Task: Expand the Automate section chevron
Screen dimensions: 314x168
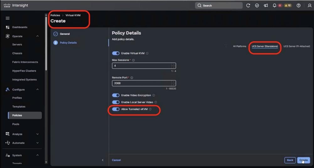Action: point(37,143)
